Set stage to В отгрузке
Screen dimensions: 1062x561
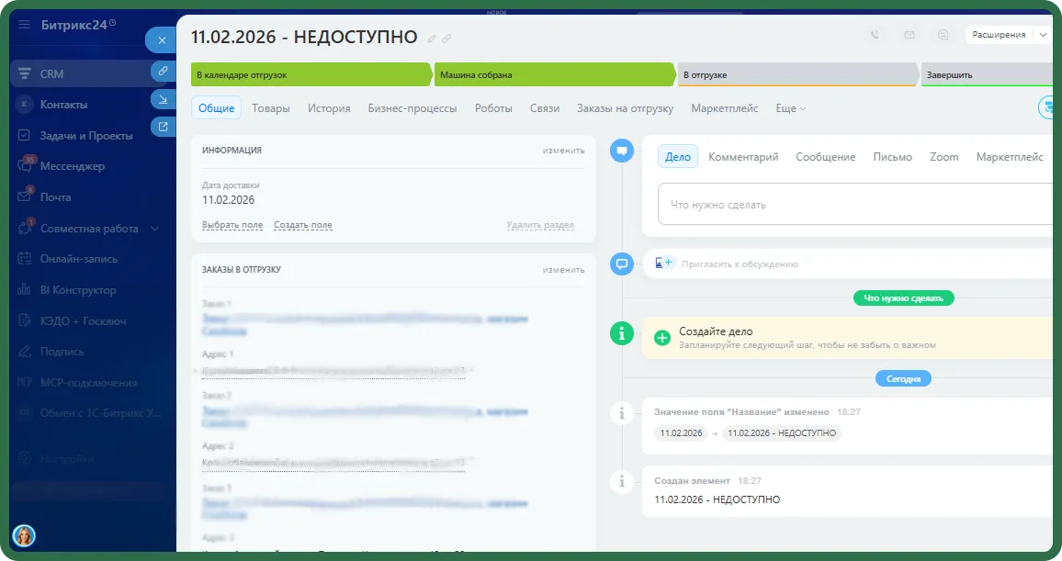coord(797,74)
